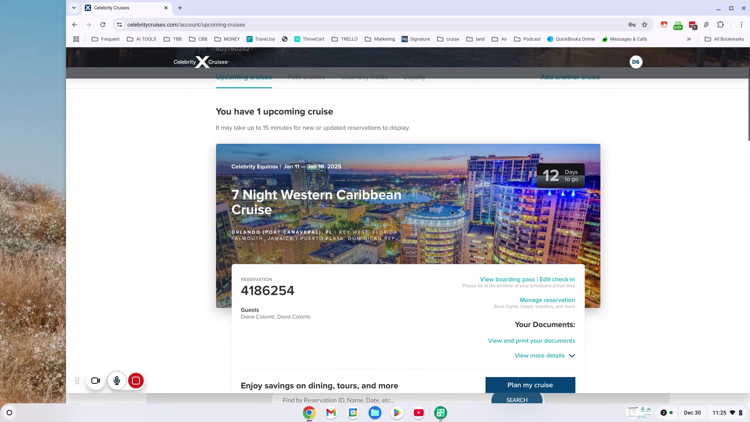Switch to the Past cruises tab

pos(306,77)
